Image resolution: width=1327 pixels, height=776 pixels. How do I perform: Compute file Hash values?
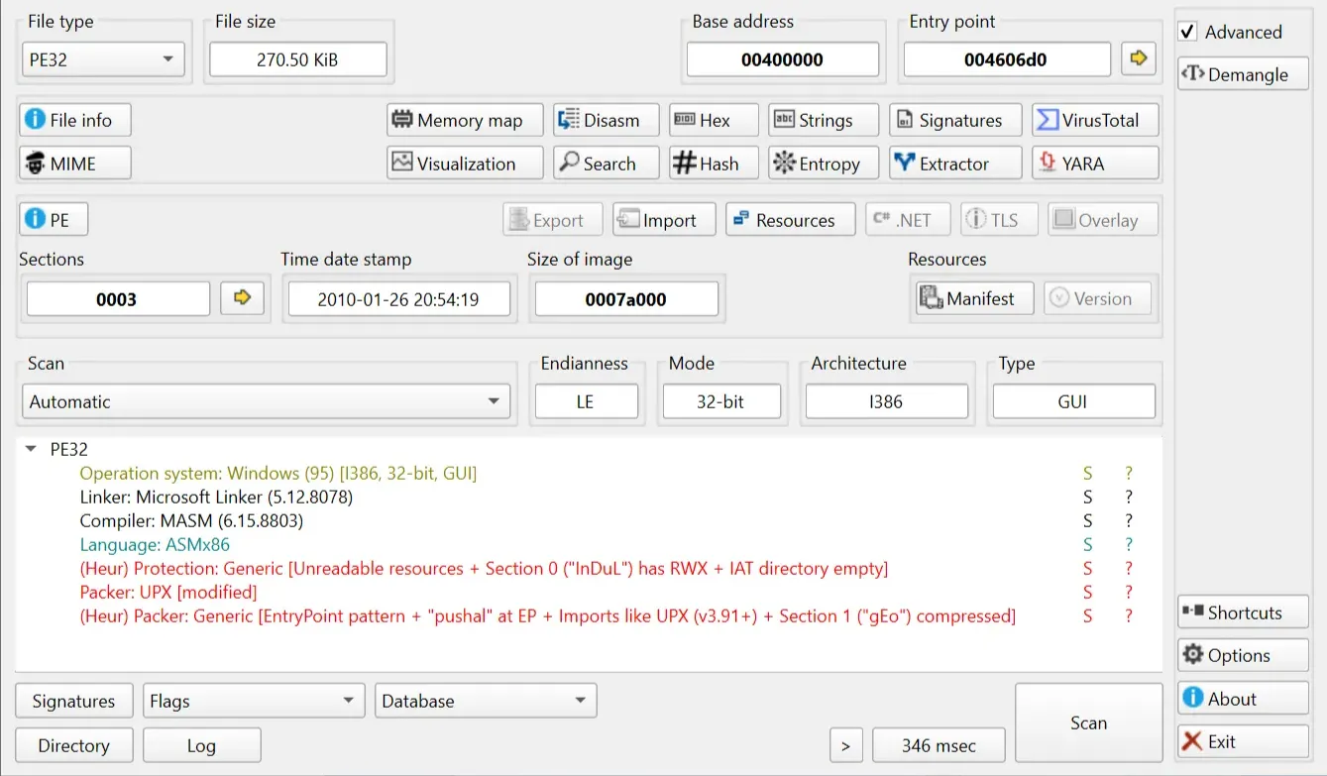(x=714, y=164)
